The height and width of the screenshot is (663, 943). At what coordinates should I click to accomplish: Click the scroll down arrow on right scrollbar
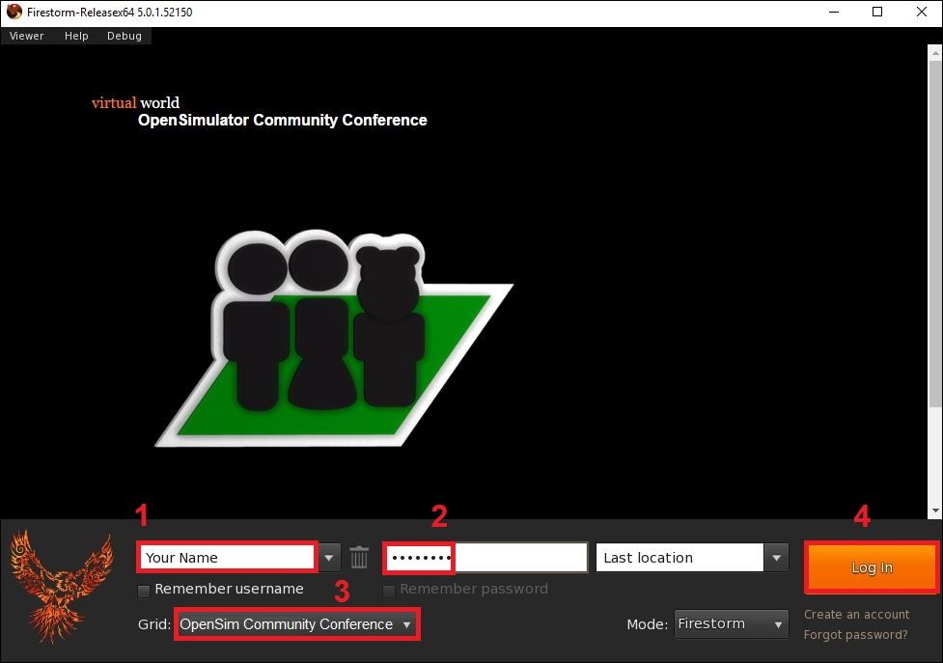[x=934, y=510]
